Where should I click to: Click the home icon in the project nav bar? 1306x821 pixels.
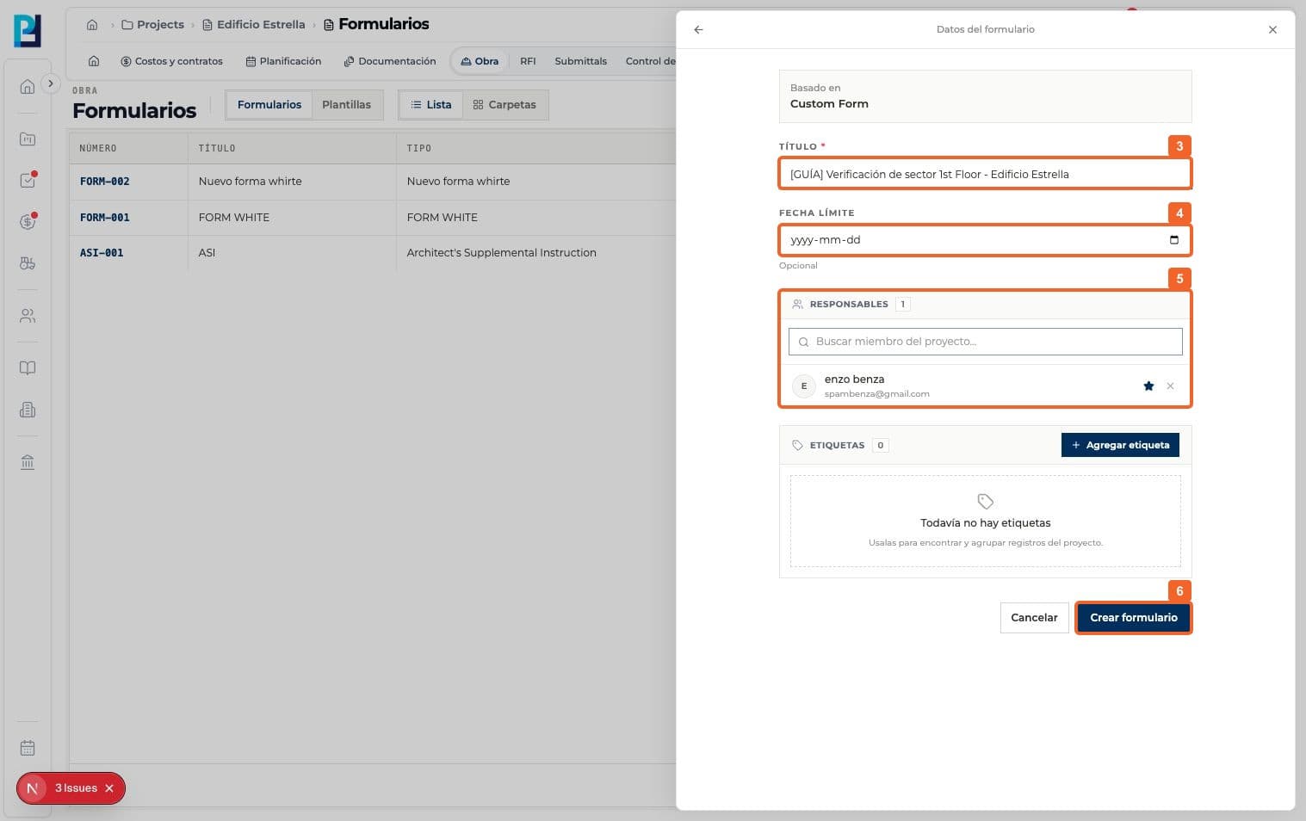[x=94, y=61]
